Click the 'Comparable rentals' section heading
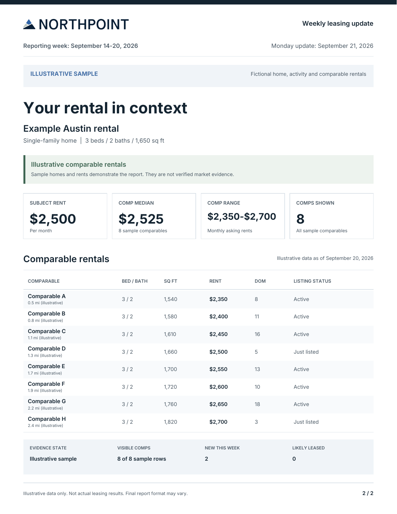The height and width of the screenshot is (514, 397). (66, 259)
